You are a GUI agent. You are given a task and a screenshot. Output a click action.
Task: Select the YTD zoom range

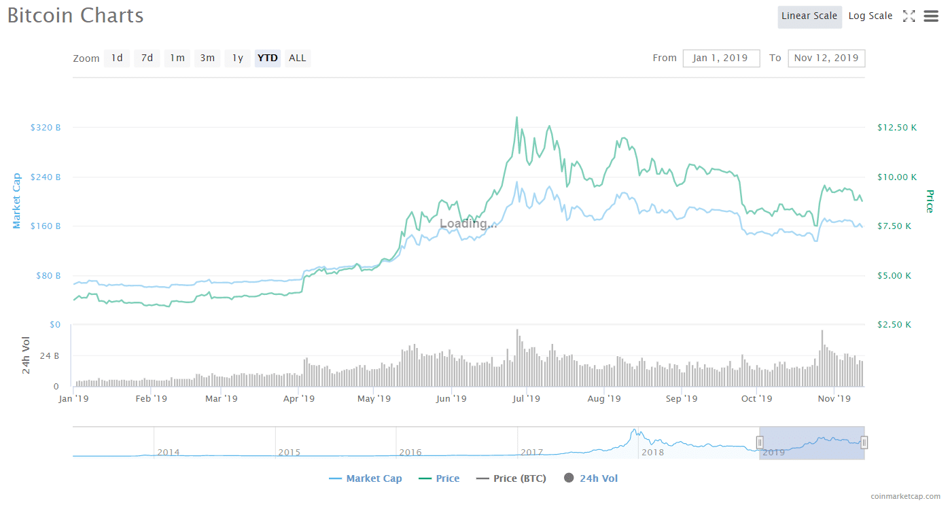tap(268, 58)
